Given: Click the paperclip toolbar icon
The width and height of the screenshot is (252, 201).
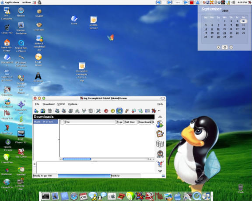Looking at the screenshot, I should click(x=127, y=111).
